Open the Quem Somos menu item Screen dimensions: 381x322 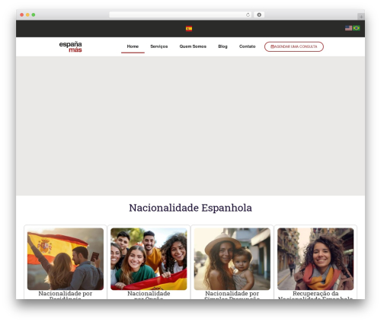point(193,46)
